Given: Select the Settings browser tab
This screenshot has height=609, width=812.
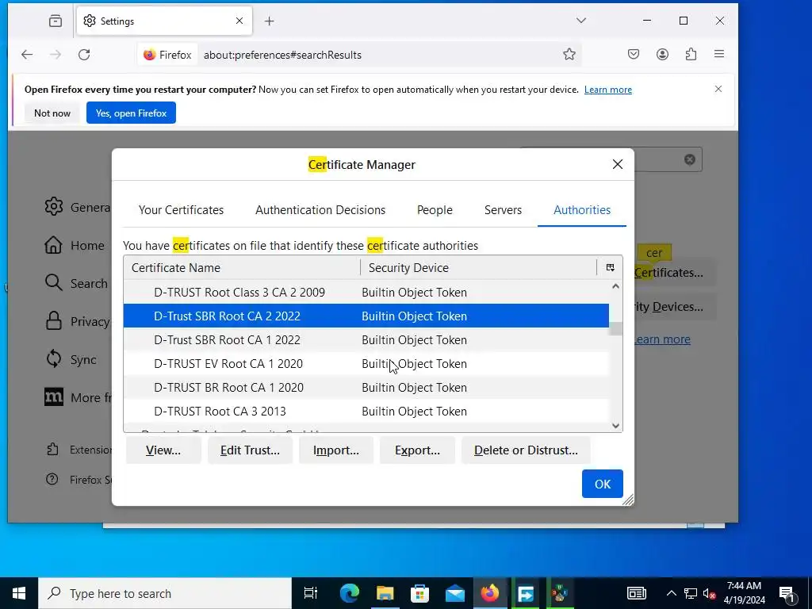Looking at the screenshot, I should (x=165, y=21).
